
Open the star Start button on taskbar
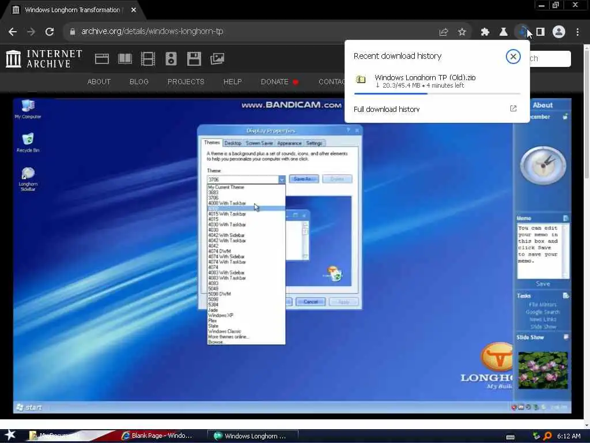click(x=10, y=436)
